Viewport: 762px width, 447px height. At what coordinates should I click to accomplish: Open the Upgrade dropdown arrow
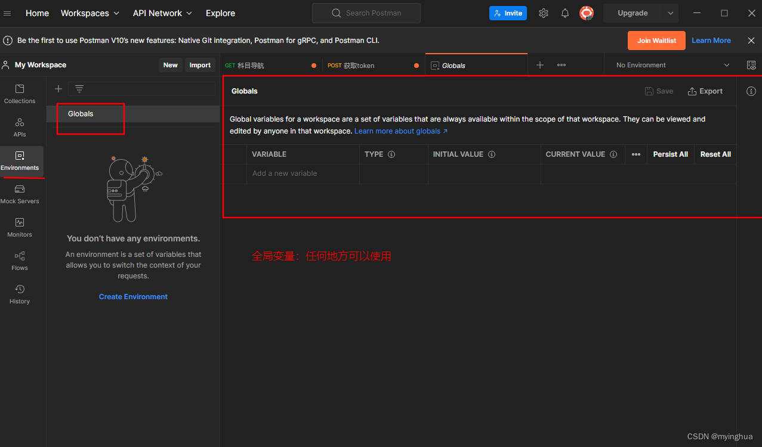(671, 13)
